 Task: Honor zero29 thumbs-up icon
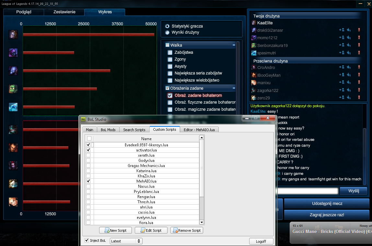tap(349, 97)
